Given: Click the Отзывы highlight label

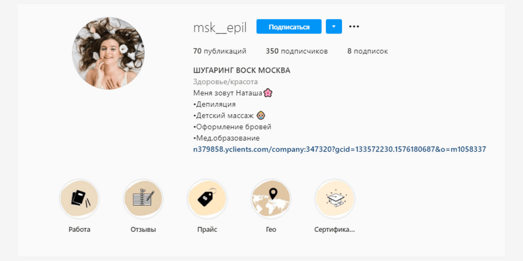Looking at the screenshot, I should pyautogui.click(x=143, y=230).
